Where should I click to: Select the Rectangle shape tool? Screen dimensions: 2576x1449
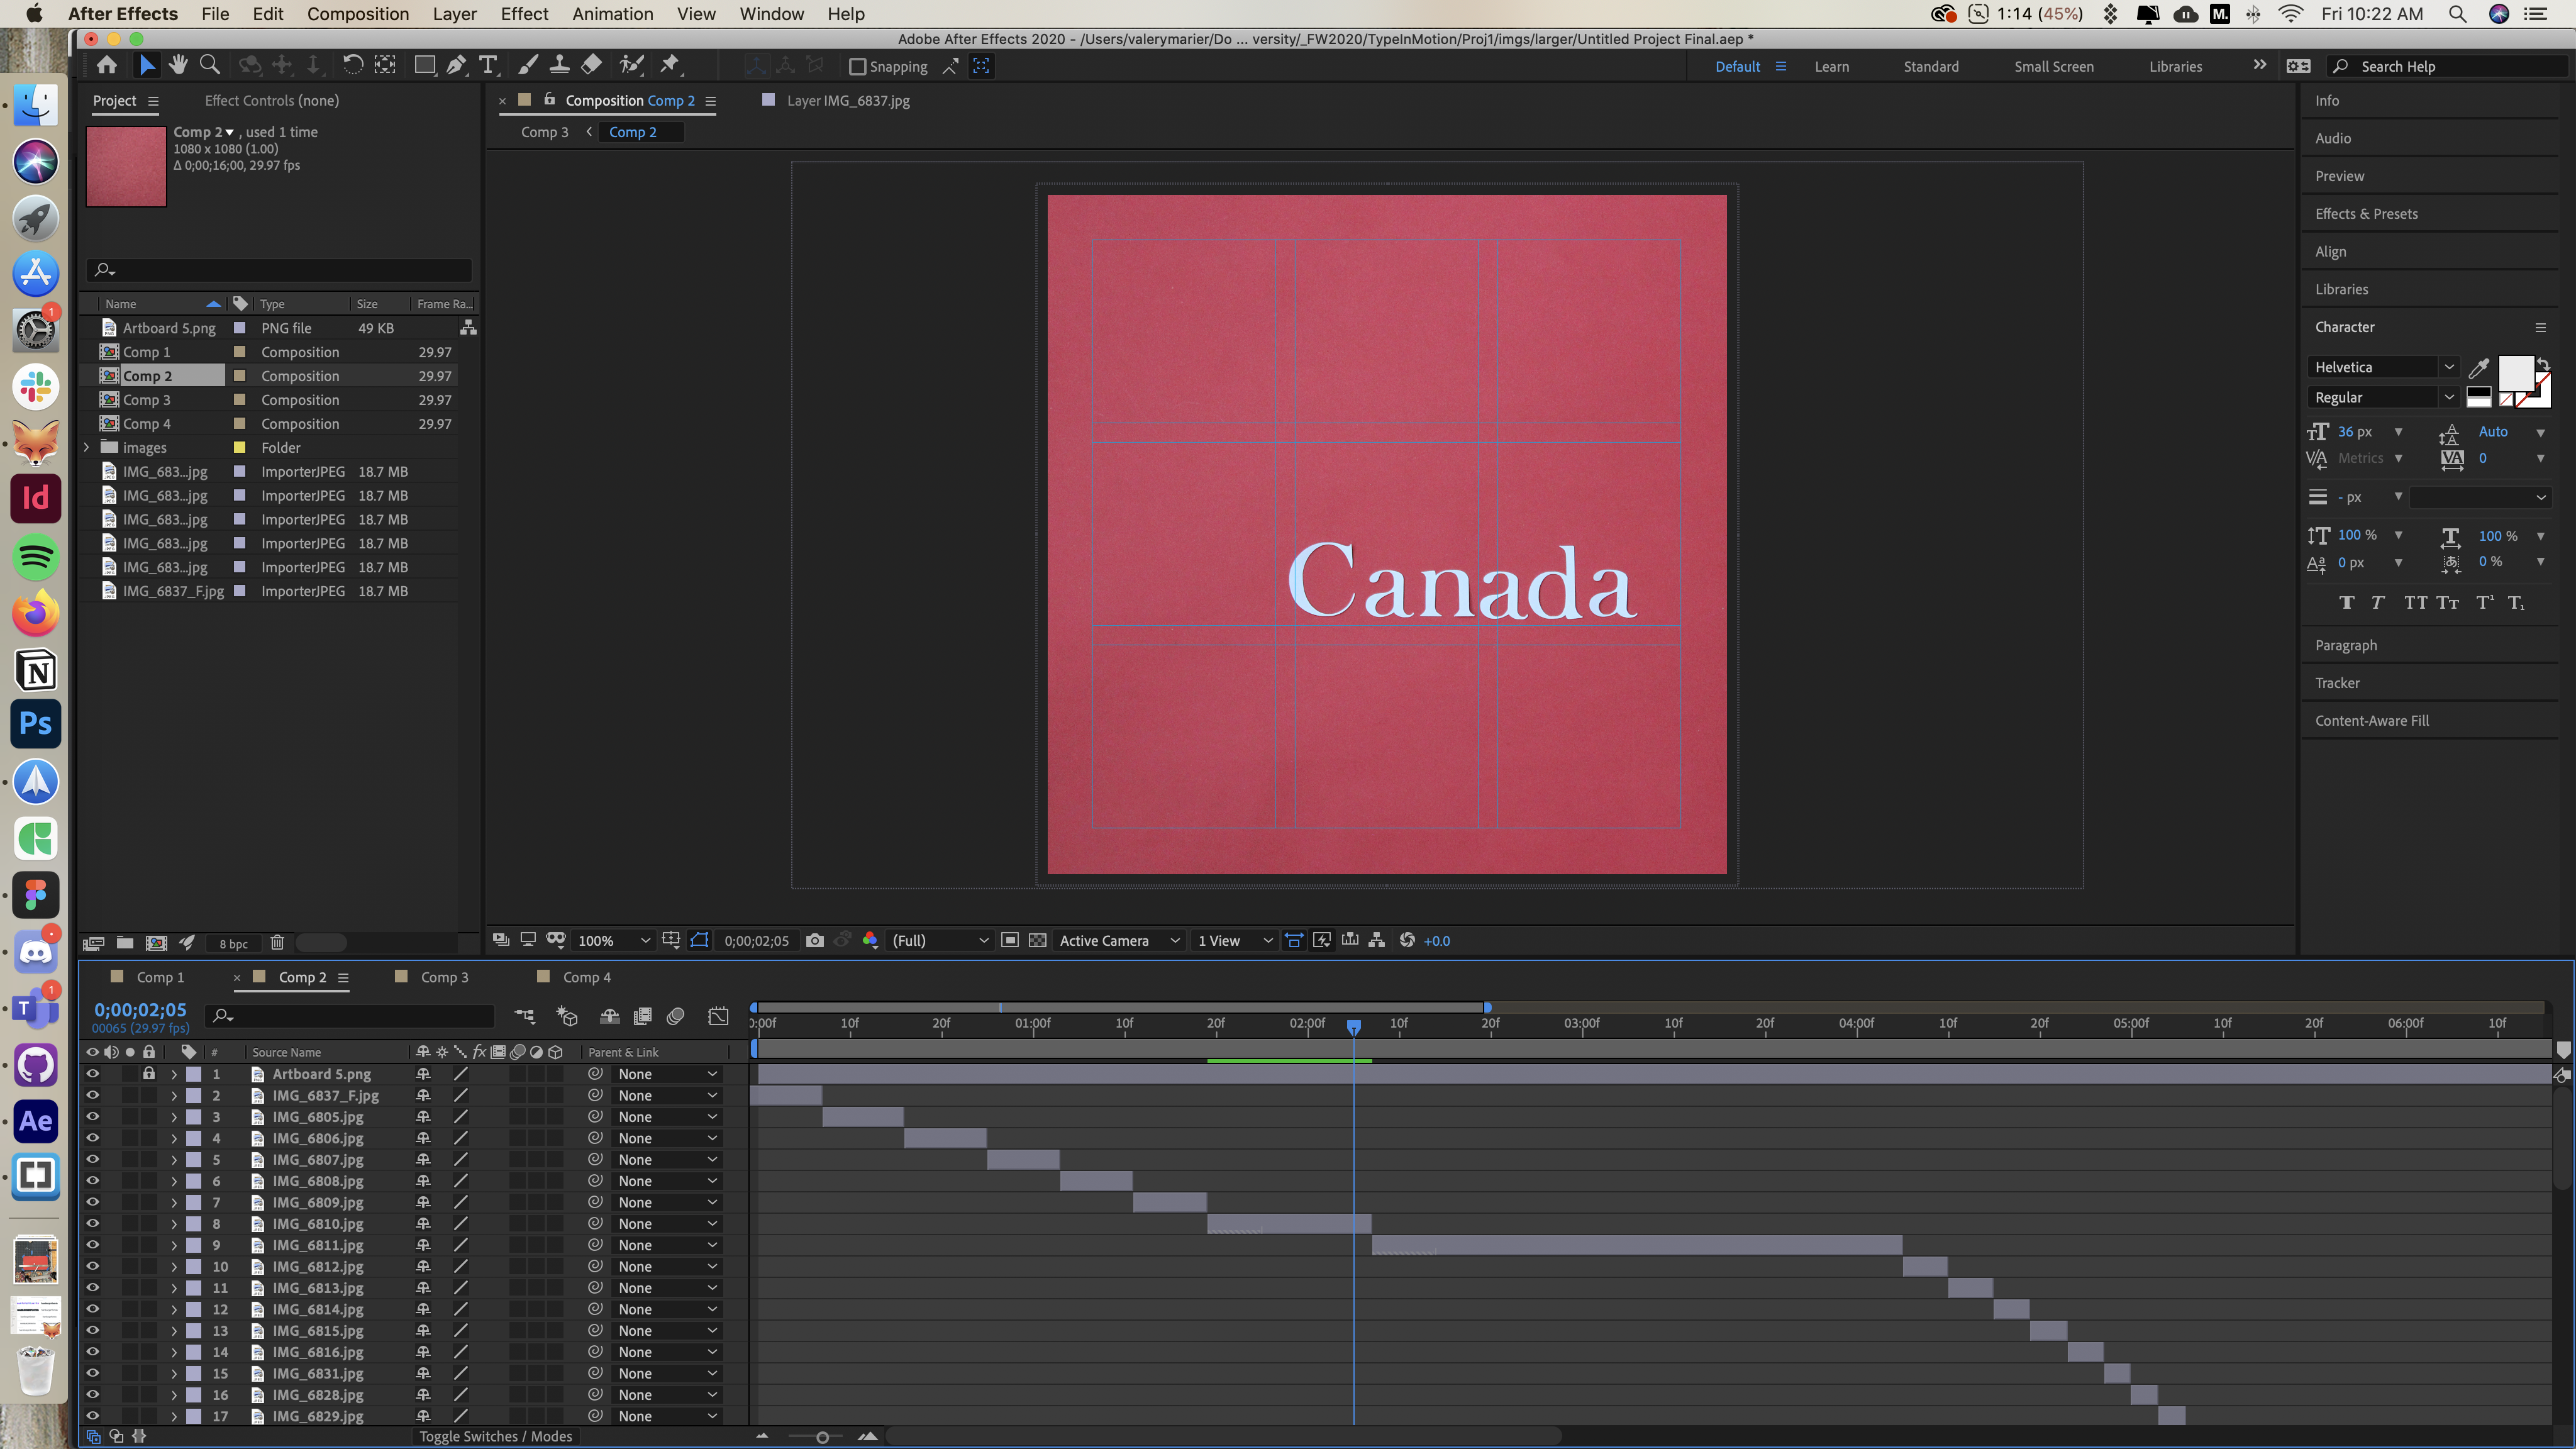click(425, 66)
